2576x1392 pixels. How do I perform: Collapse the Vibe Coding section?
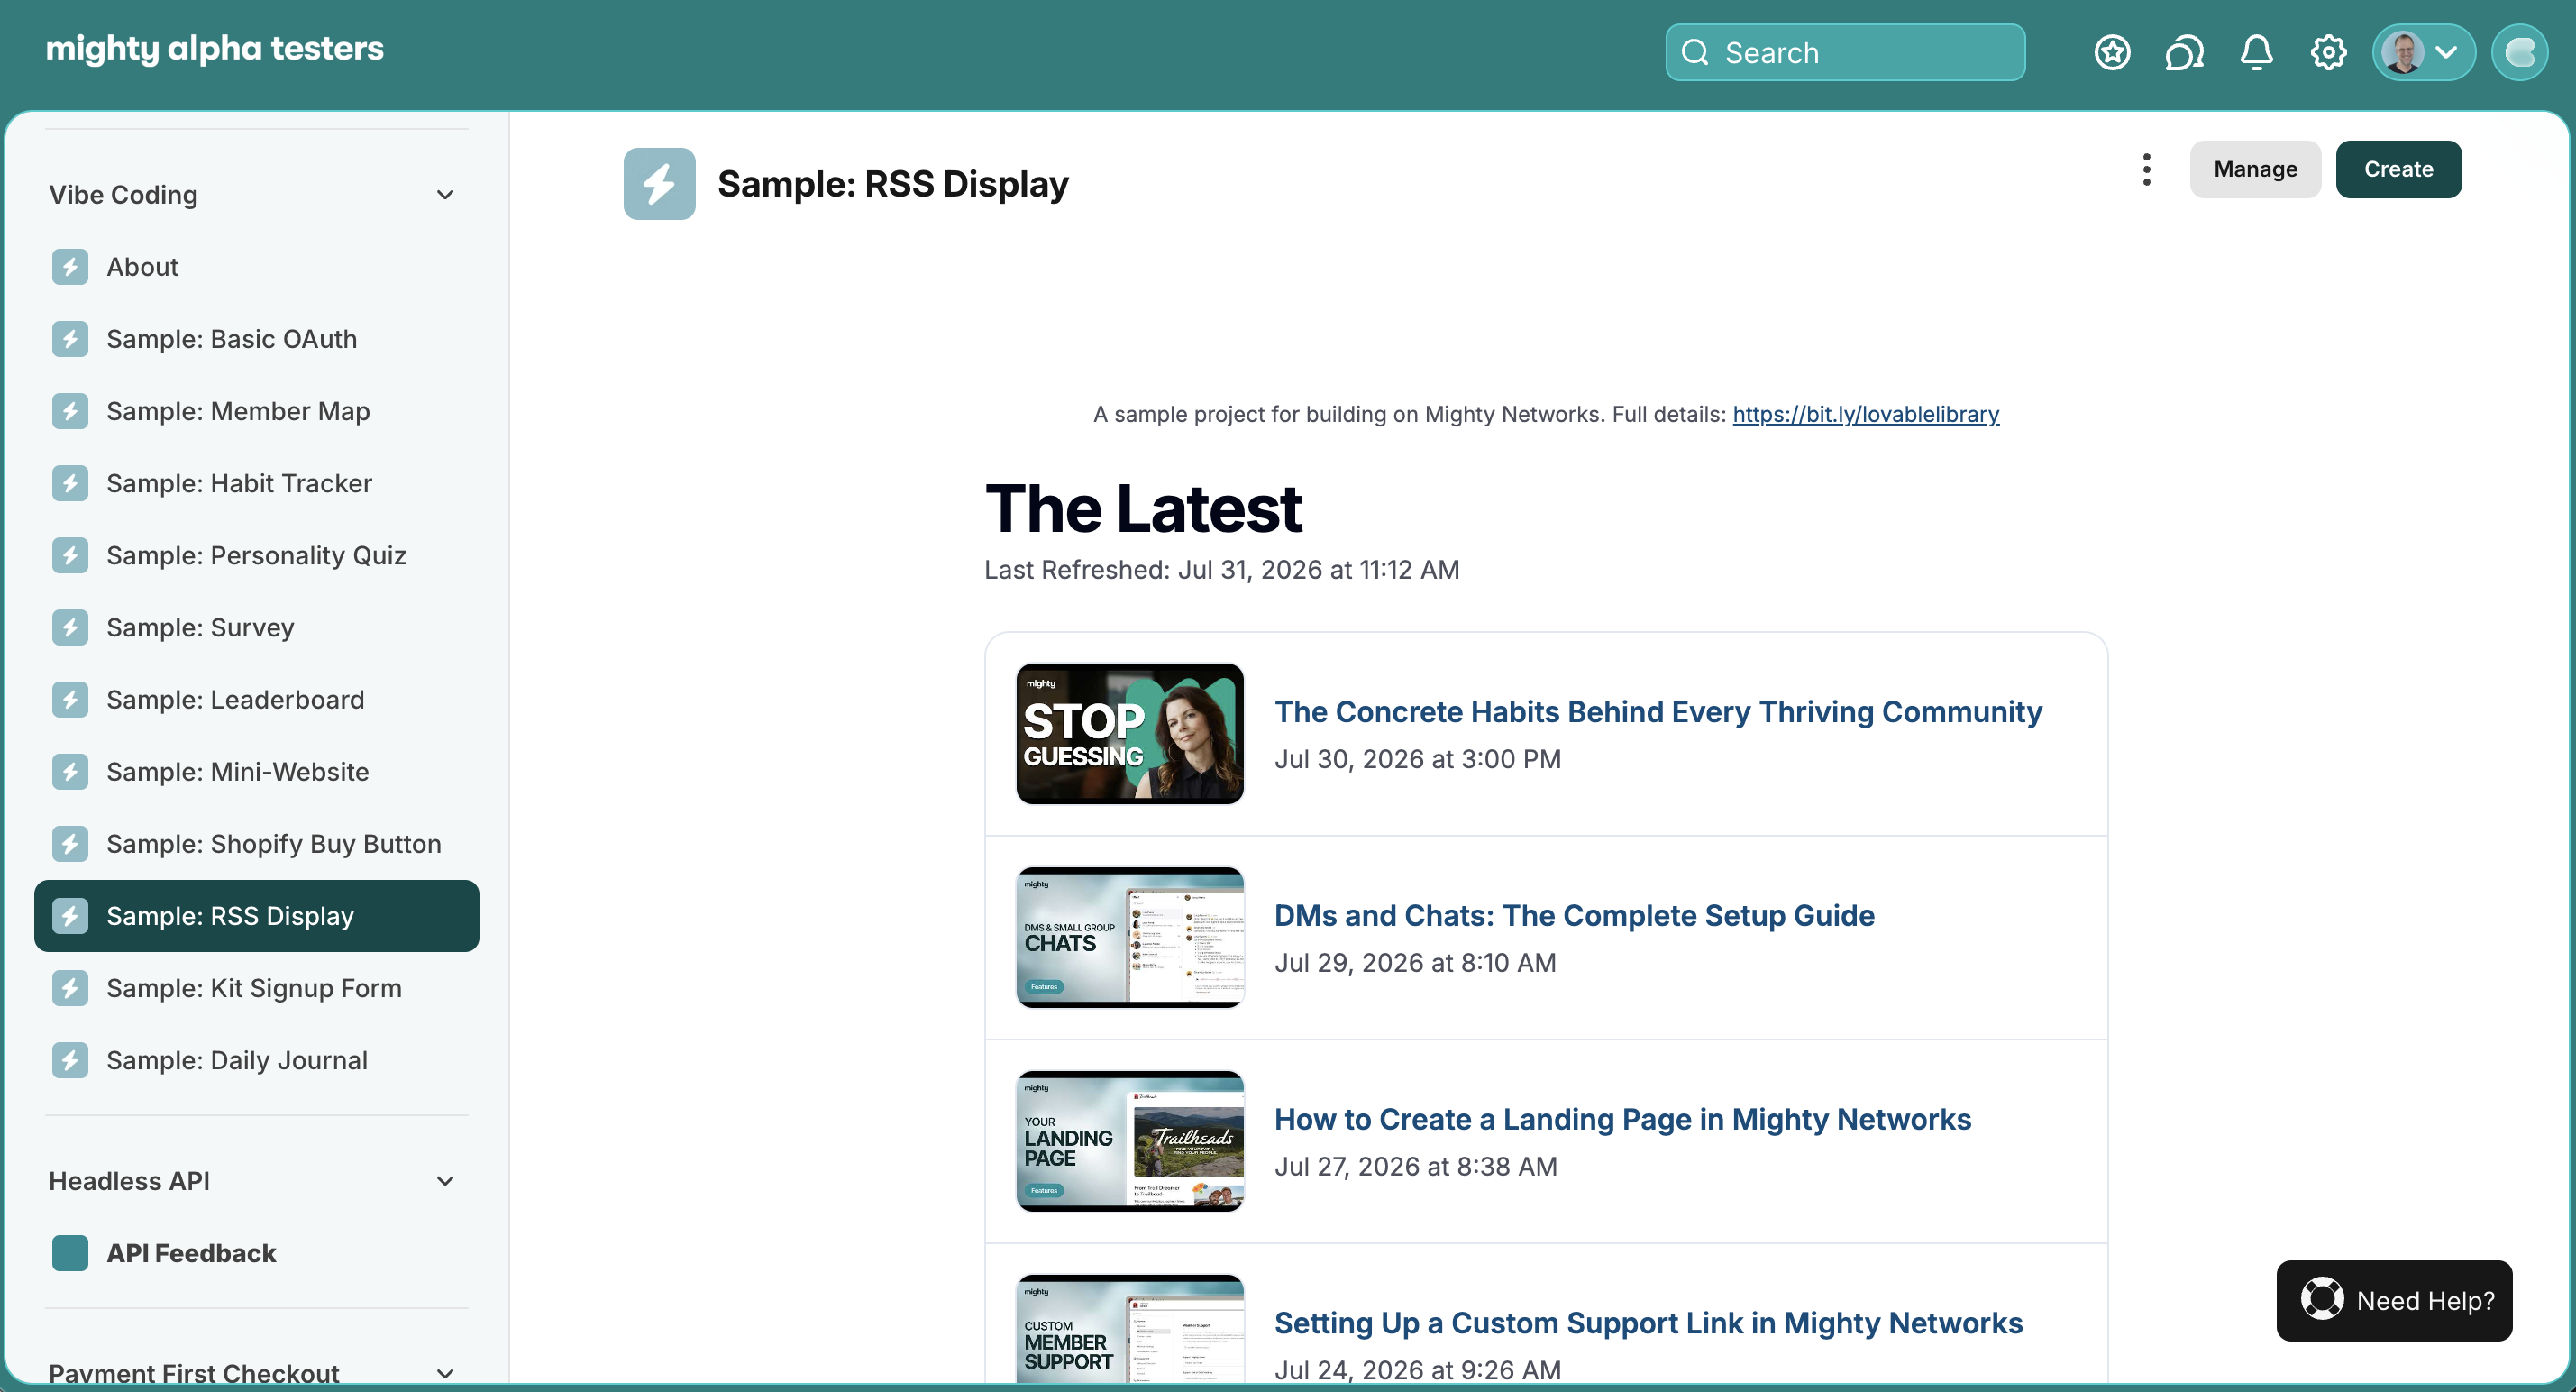[445, 195]
